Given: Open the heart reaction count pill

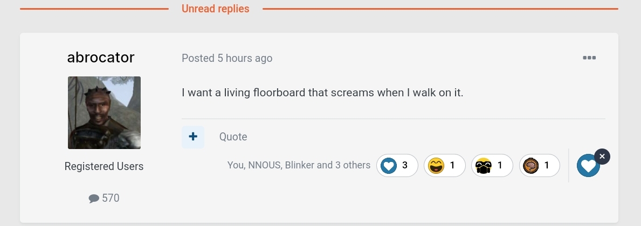Looking at the screenshot, I should 397,166.
